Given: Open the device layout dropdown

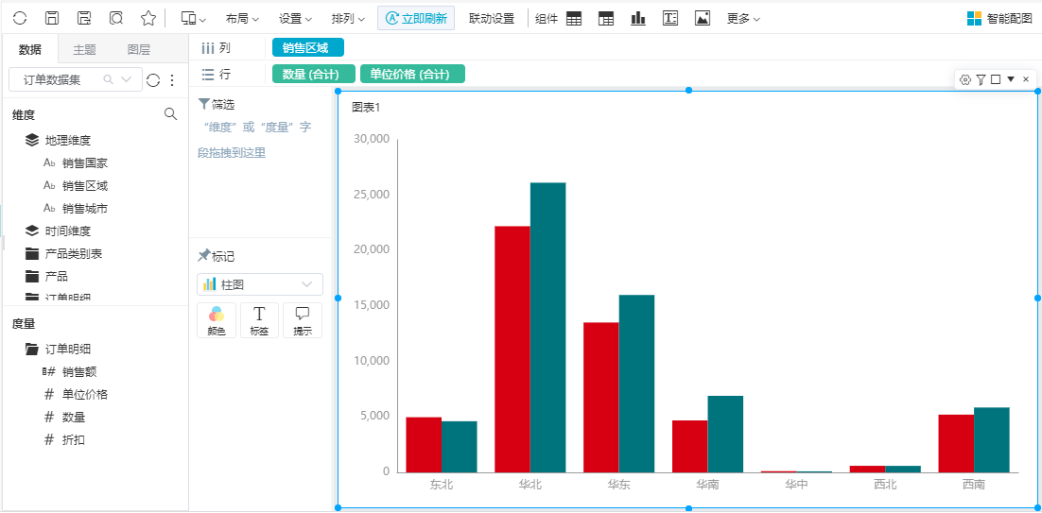Looking at the screenshot, I should point(194,19).
